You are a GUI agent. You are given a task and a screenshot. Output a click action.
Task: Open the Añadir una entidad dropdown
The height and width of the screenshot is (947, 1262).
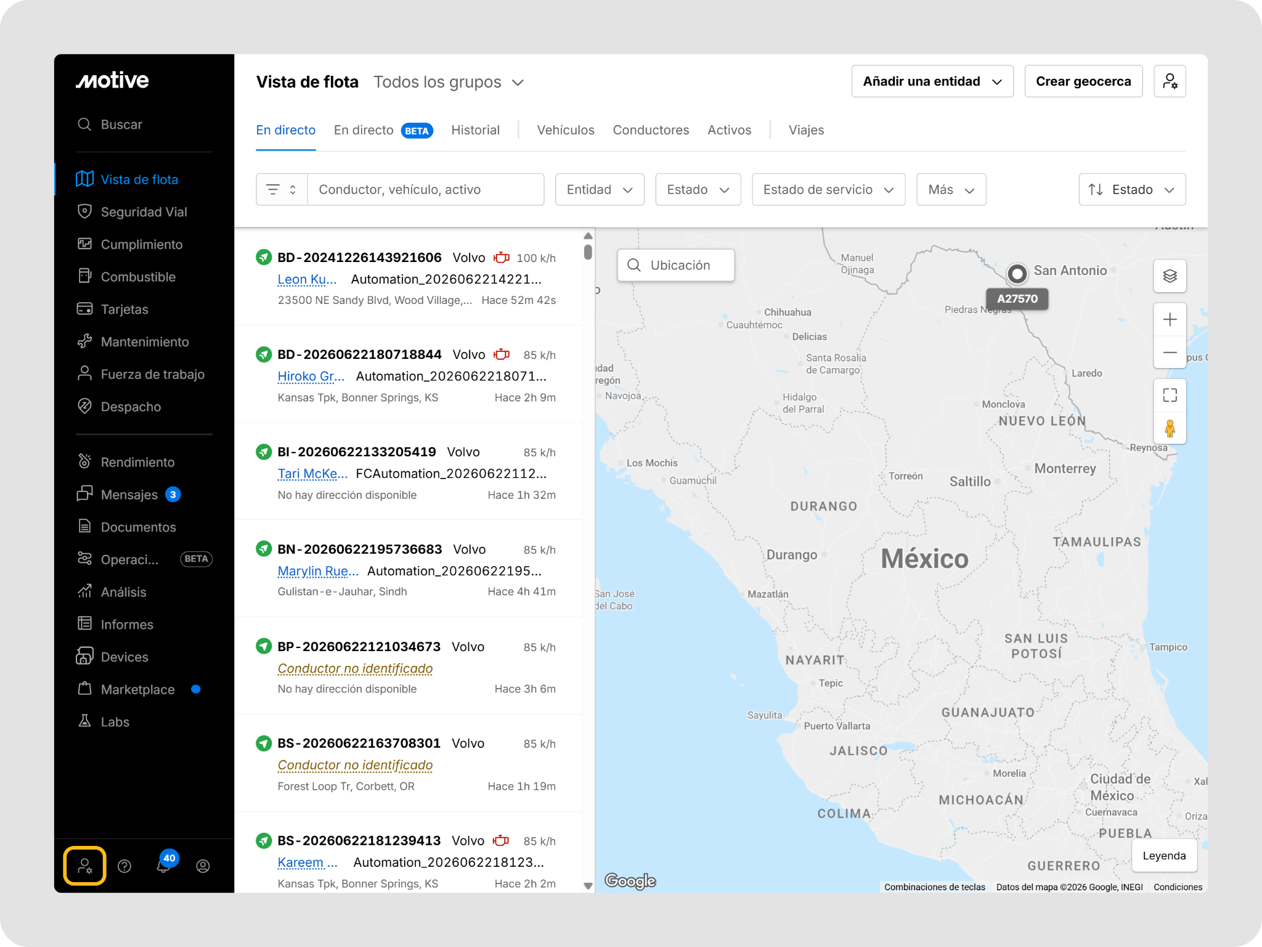click(x=932, y=81)
